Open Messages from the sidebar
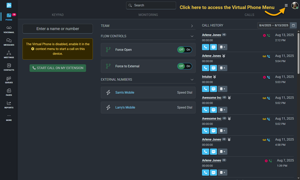 pos(9,42)
